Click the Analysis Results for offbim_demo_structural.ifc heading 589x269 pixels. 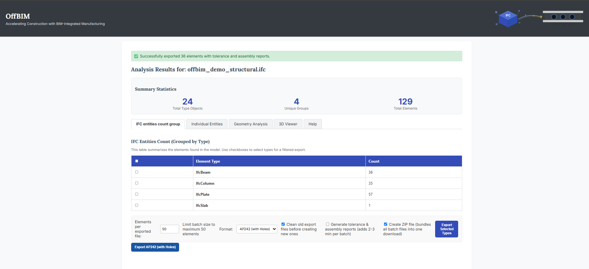(x=198, y=69)
